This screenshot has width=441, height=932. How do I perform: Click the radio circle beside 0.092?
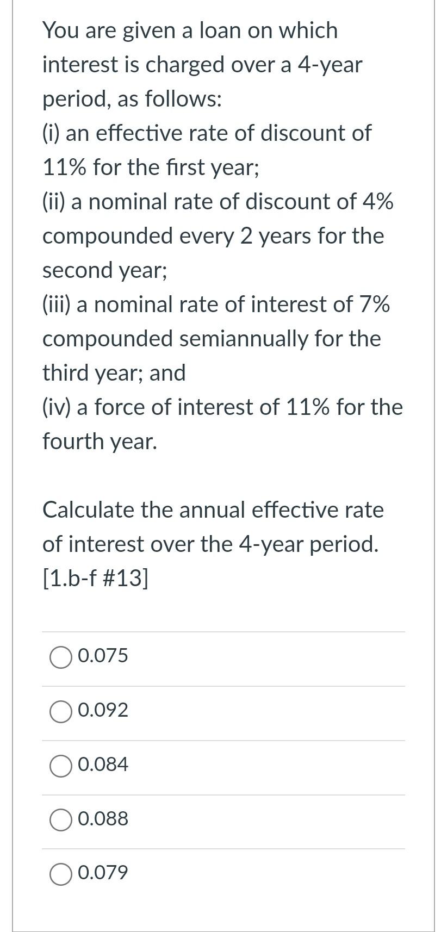(61, 711)
